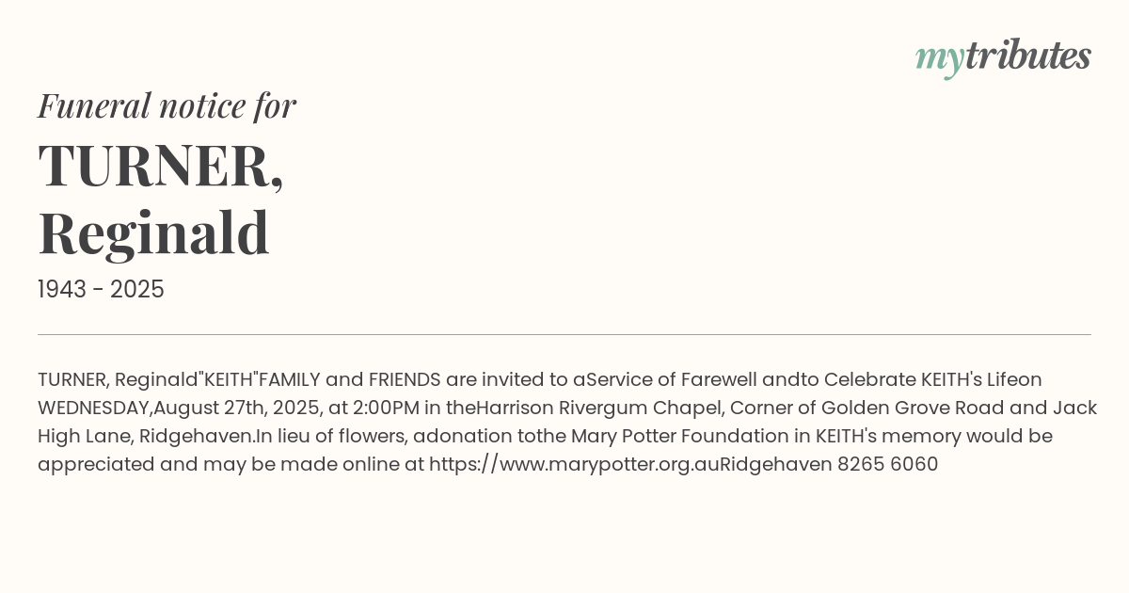The height and width of the screenshot is (593, 1129).
Task: Click the "August 27th, 2025" date
Action: [237, 408]
